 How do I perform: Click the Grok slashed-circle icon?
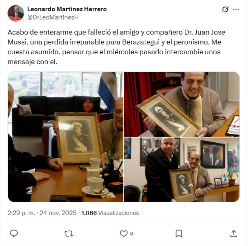click(x=225, y=10)
